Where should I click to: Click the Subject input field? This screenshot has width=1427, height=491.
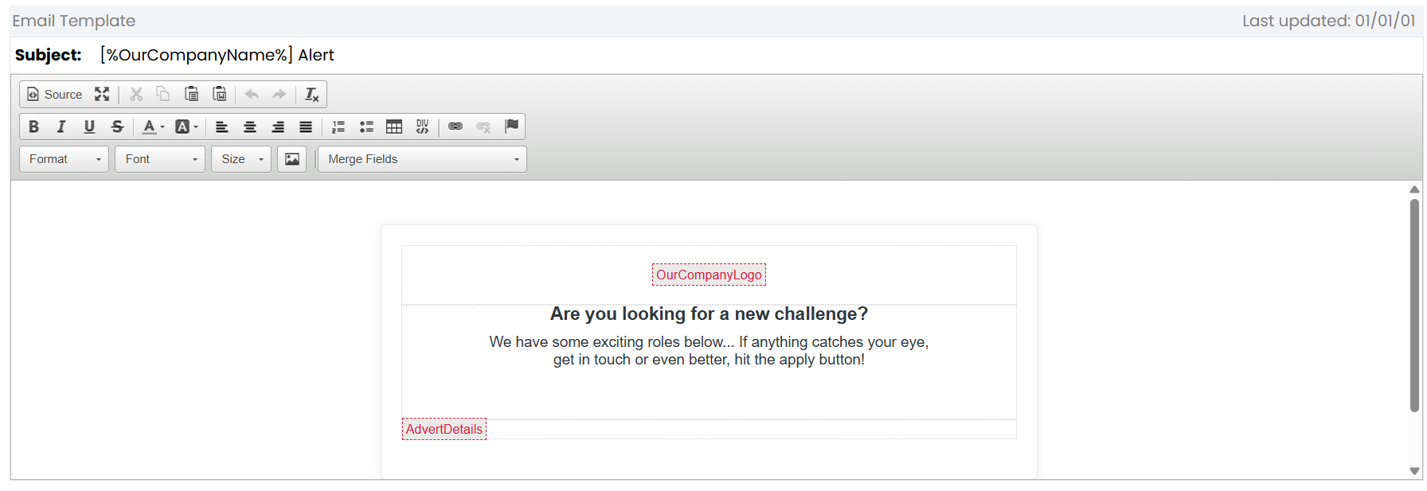(757, 55)
